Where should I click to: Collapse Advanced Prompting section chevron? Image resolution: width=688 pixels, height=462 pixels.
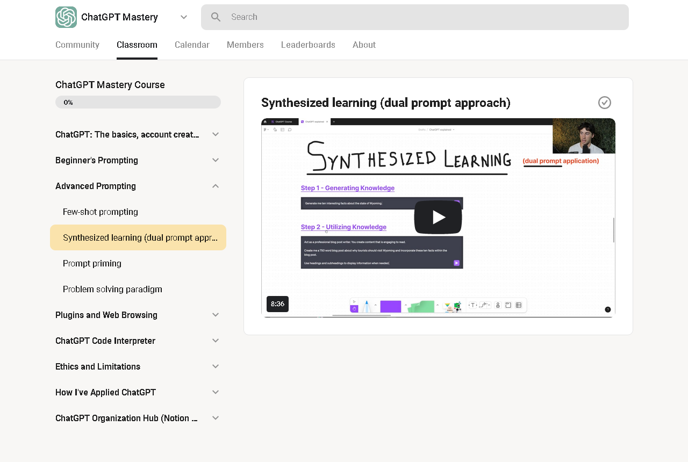(x=216, y=186)
